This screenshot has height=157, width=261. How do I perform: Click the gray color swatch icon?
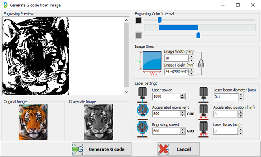(138, 35)
